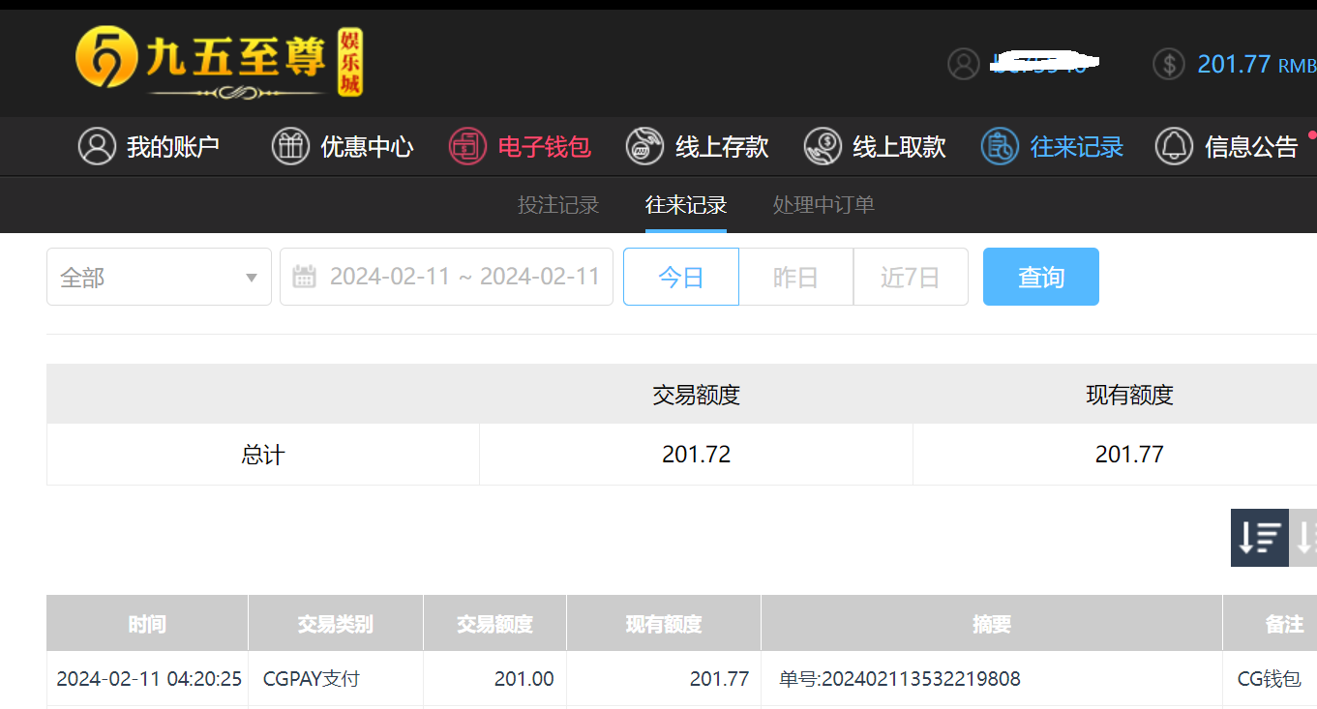Click the 九五至尊 gold logo
This screenshot has height=709, width=1317.
pos(219,64)
